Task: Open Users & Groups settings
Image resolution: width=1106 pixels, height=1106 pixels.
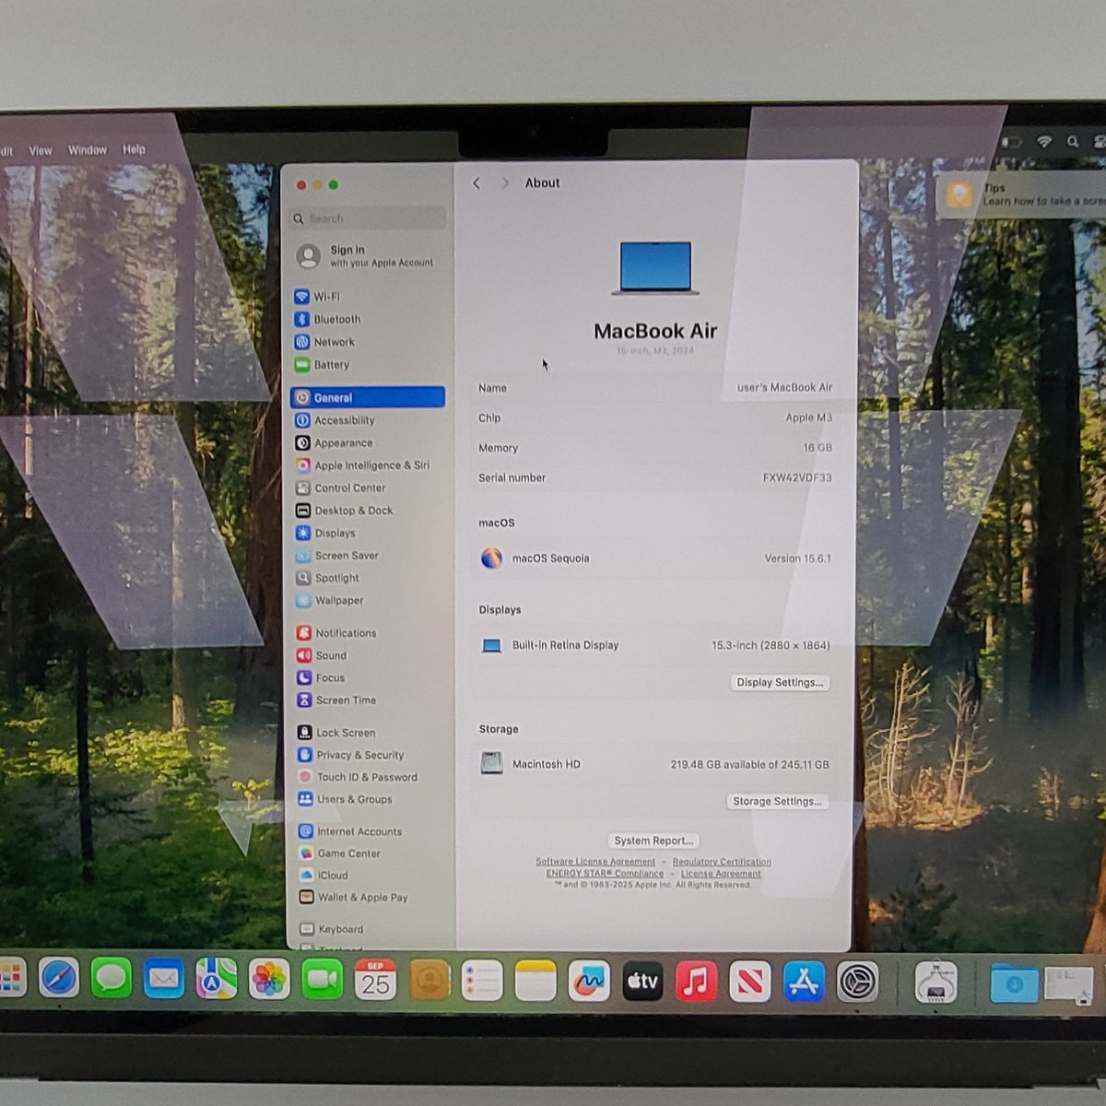Action: [x=345, y=799]
